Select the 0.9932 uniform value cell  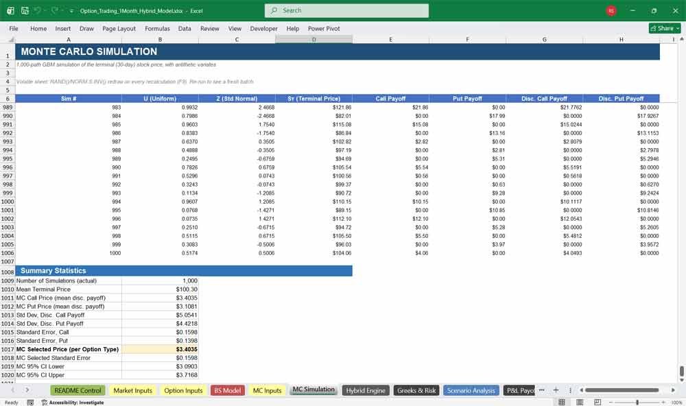[160, 107]
